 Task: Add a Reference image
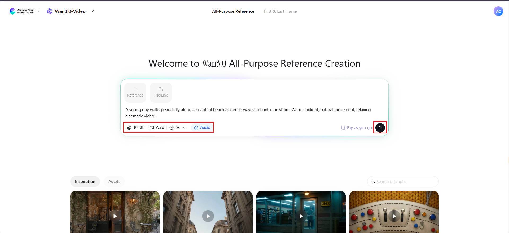point(135,92)
